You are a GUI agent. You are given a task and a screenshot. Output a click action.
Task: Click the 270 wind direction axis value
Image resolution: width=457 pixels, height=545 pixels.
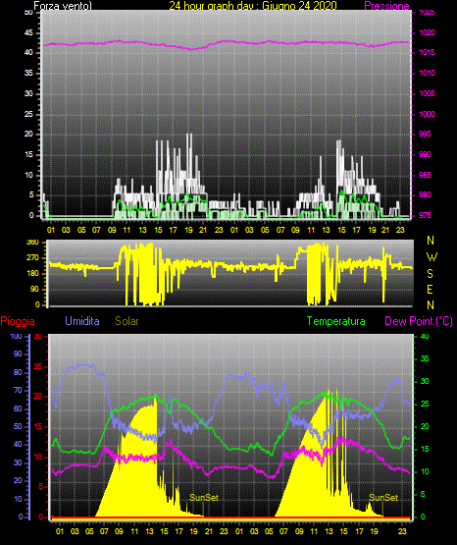32,258
